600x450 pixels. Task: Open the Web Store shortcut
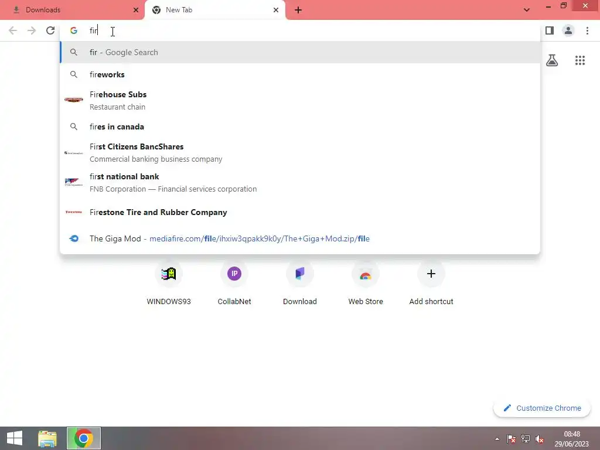click(366, 284)
